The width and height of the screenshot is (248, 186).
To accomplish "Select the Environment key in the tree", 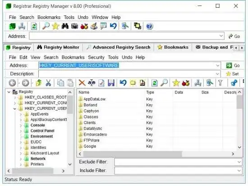I will (41, 136).
